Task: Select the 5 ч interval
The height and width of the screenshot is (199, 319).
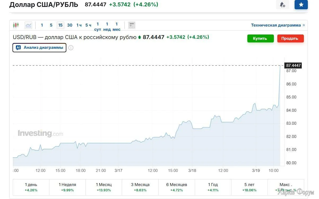Action: pos(88,25)
